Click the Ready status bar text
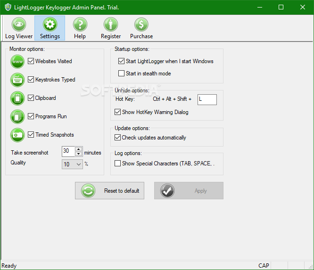The image size is (314, 270). [x=9, y=266]
